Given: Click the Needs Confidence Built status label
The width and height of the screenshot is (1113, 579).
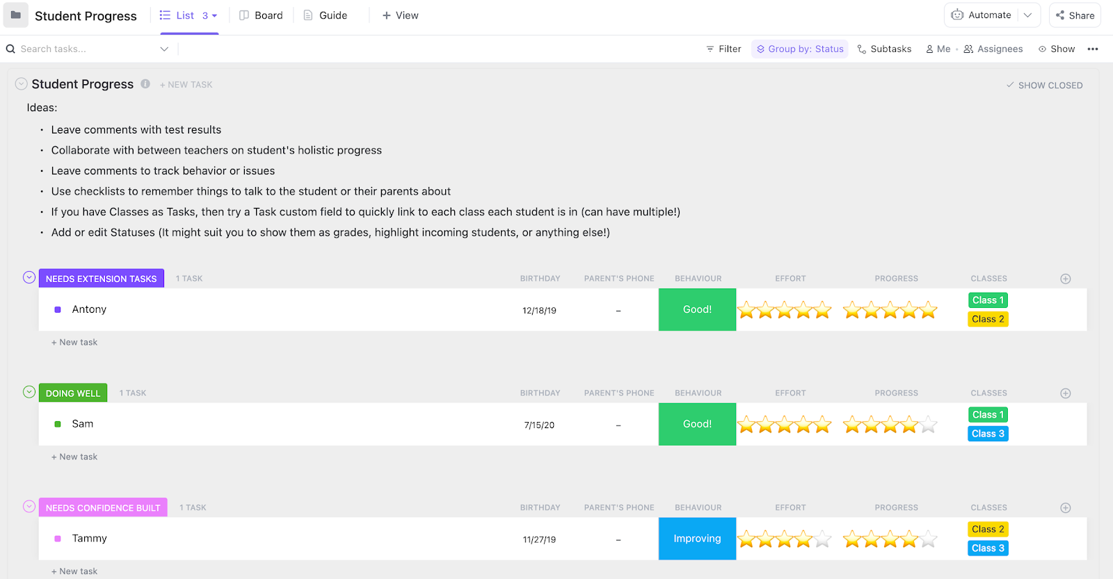Looking at the screenshot, I should point(103,508).
